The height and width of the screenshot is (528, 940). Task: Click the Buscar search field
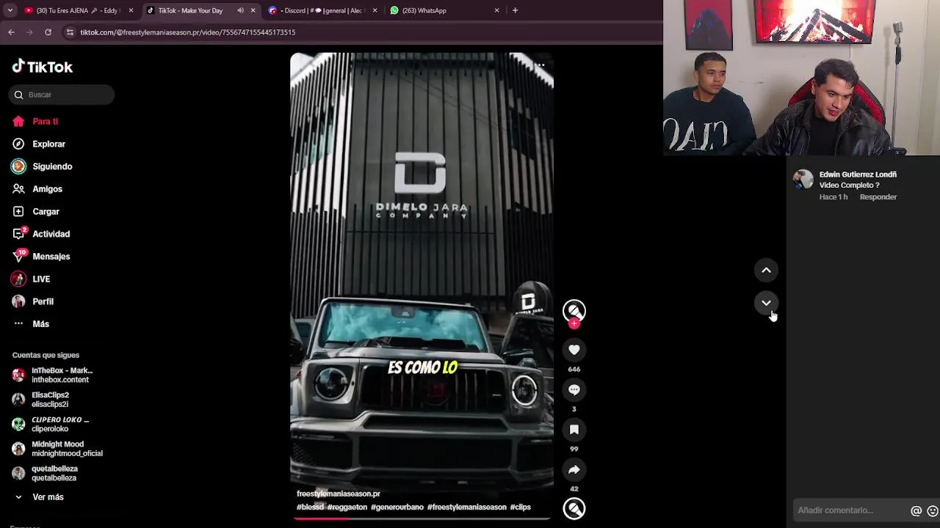click(x=62, y=95)
